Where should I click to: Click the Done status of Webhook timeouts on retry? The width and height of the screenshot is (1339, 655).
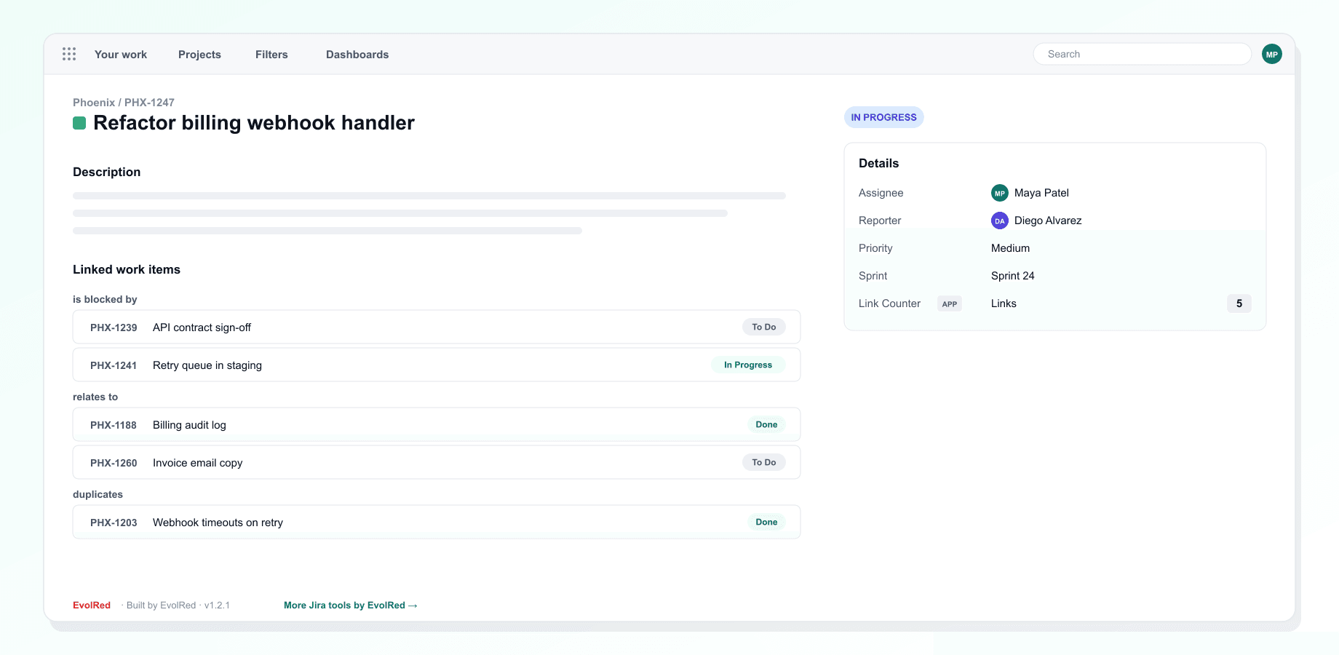tap(766, 522)
